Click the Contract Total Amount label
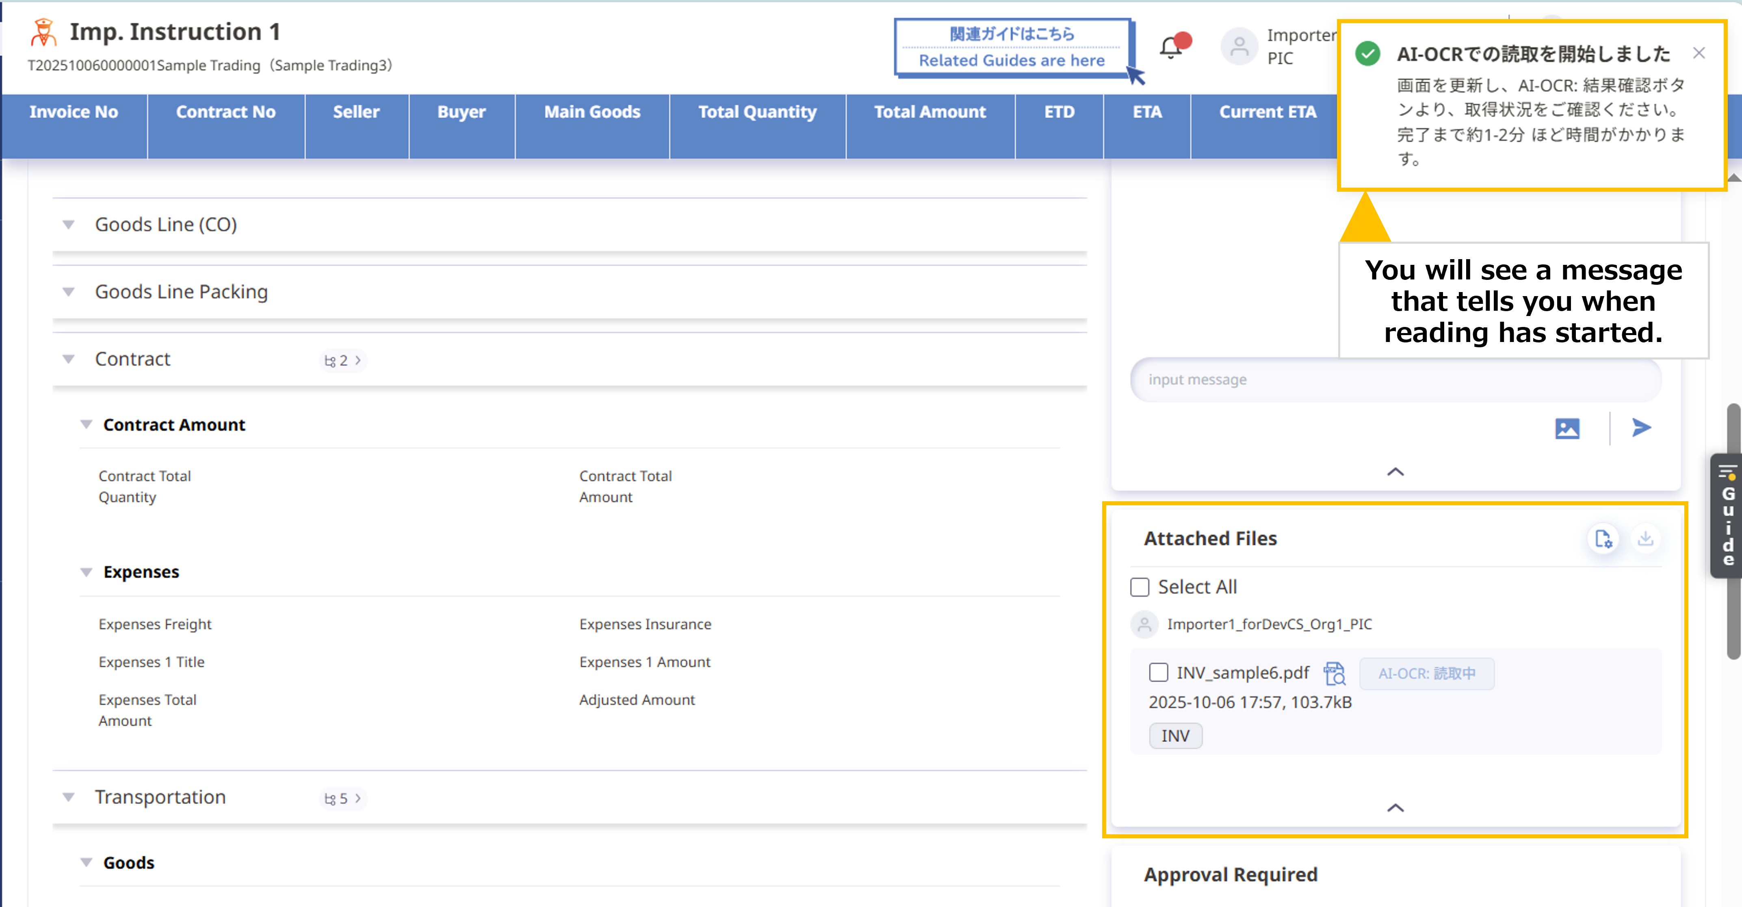1742x907 pixels. [x=626, y=486]
